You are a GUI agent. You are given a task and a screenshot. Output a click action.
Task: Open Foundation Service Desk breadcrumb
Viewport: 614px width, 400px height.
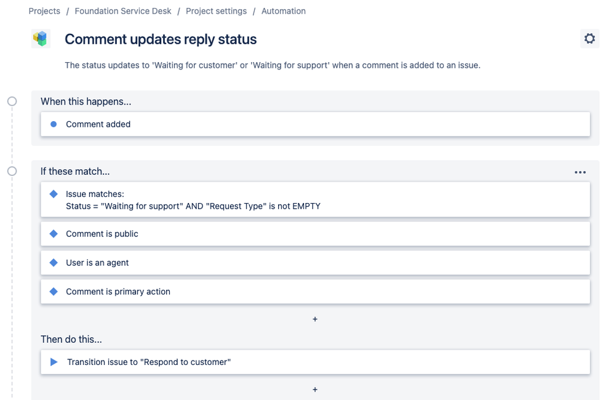click(x=123, y=11)
